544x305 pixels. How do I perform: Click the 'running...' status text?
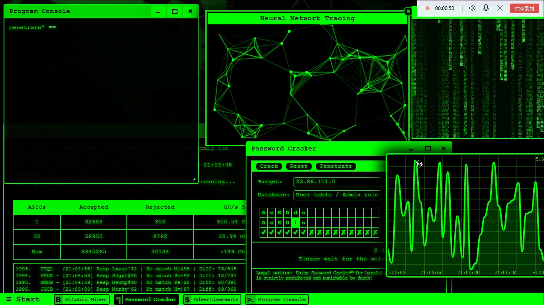pos(218,182)
